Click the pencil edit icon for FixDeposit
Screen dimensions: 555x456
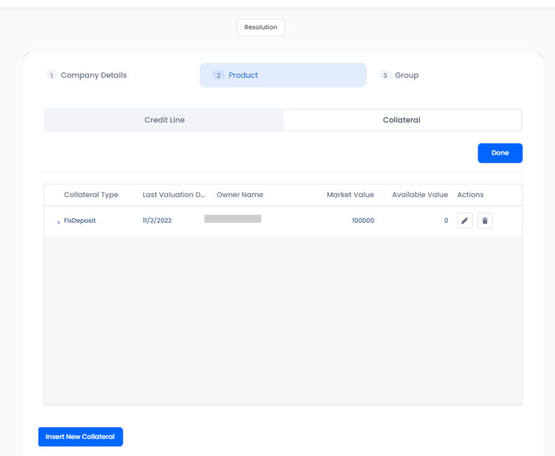pos(465,221)
